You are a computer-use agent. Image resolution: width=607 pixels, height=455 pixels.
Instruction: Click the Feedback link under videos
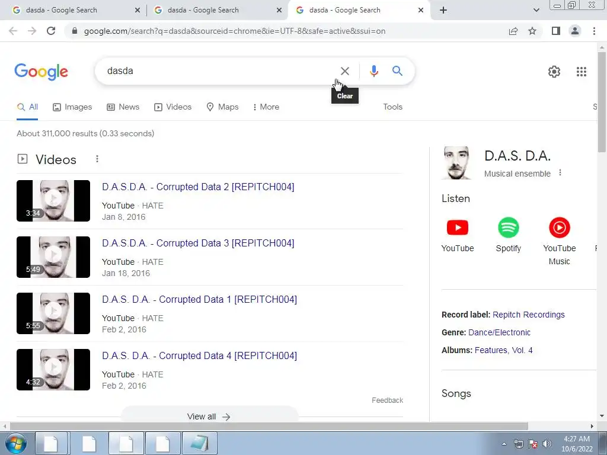pyautogui.click(x=387, y=400)
